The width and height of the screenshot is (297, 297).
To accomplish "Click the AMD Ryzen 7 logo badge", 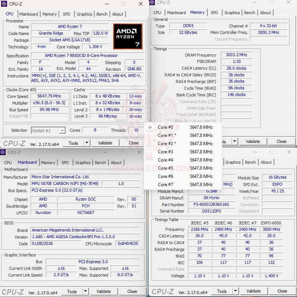I will [x=128, y=36].
